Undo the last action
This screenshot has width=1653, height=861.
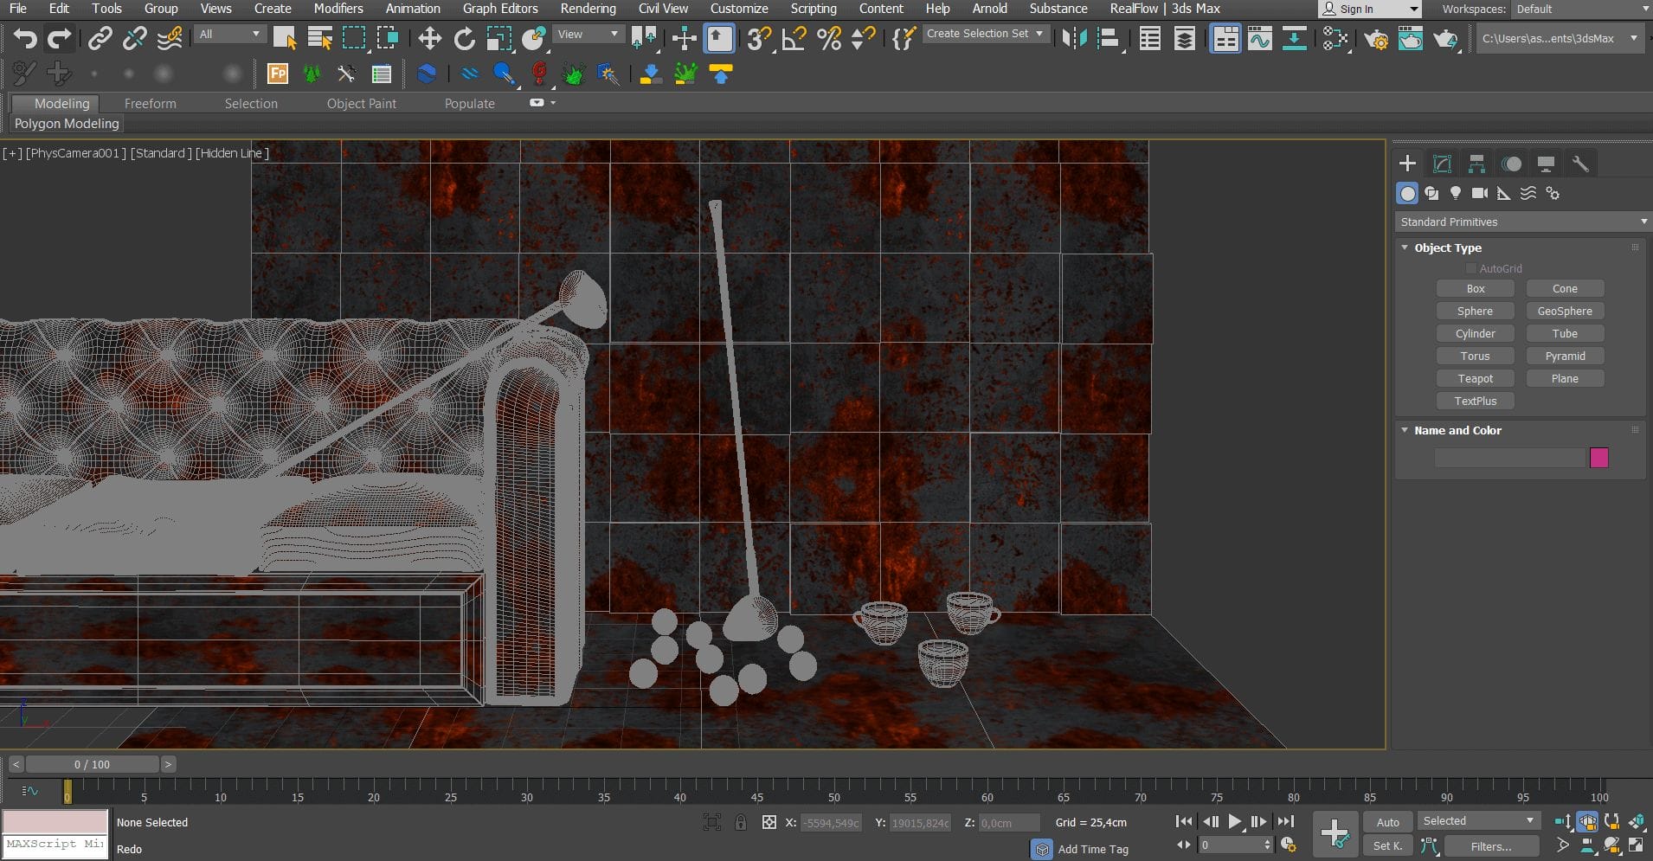(23, 38)
